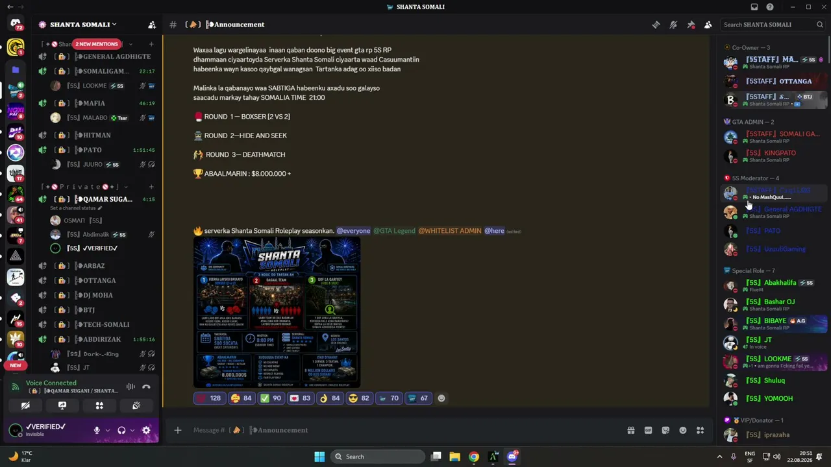Open microphone input options arrow

click(107, 430)
